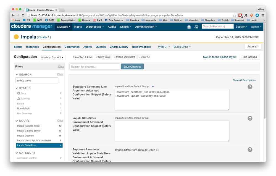Close the Impala - Cloudera Manager tab
This screenshot has width=276, height=176.
coord(56,10)
